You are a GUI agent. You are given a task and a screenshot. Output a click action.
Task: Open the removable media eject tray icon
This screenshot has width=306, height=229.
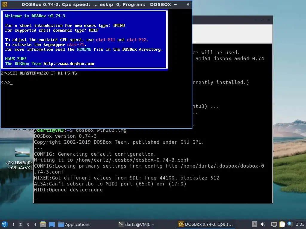(255, 224)
